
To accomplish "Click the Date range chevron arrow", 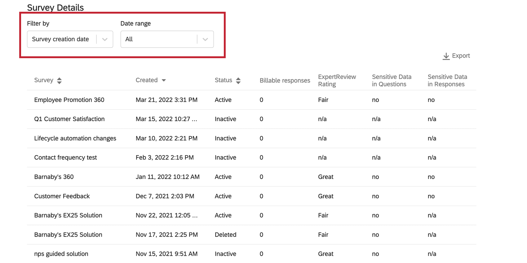I will [205, 39].
